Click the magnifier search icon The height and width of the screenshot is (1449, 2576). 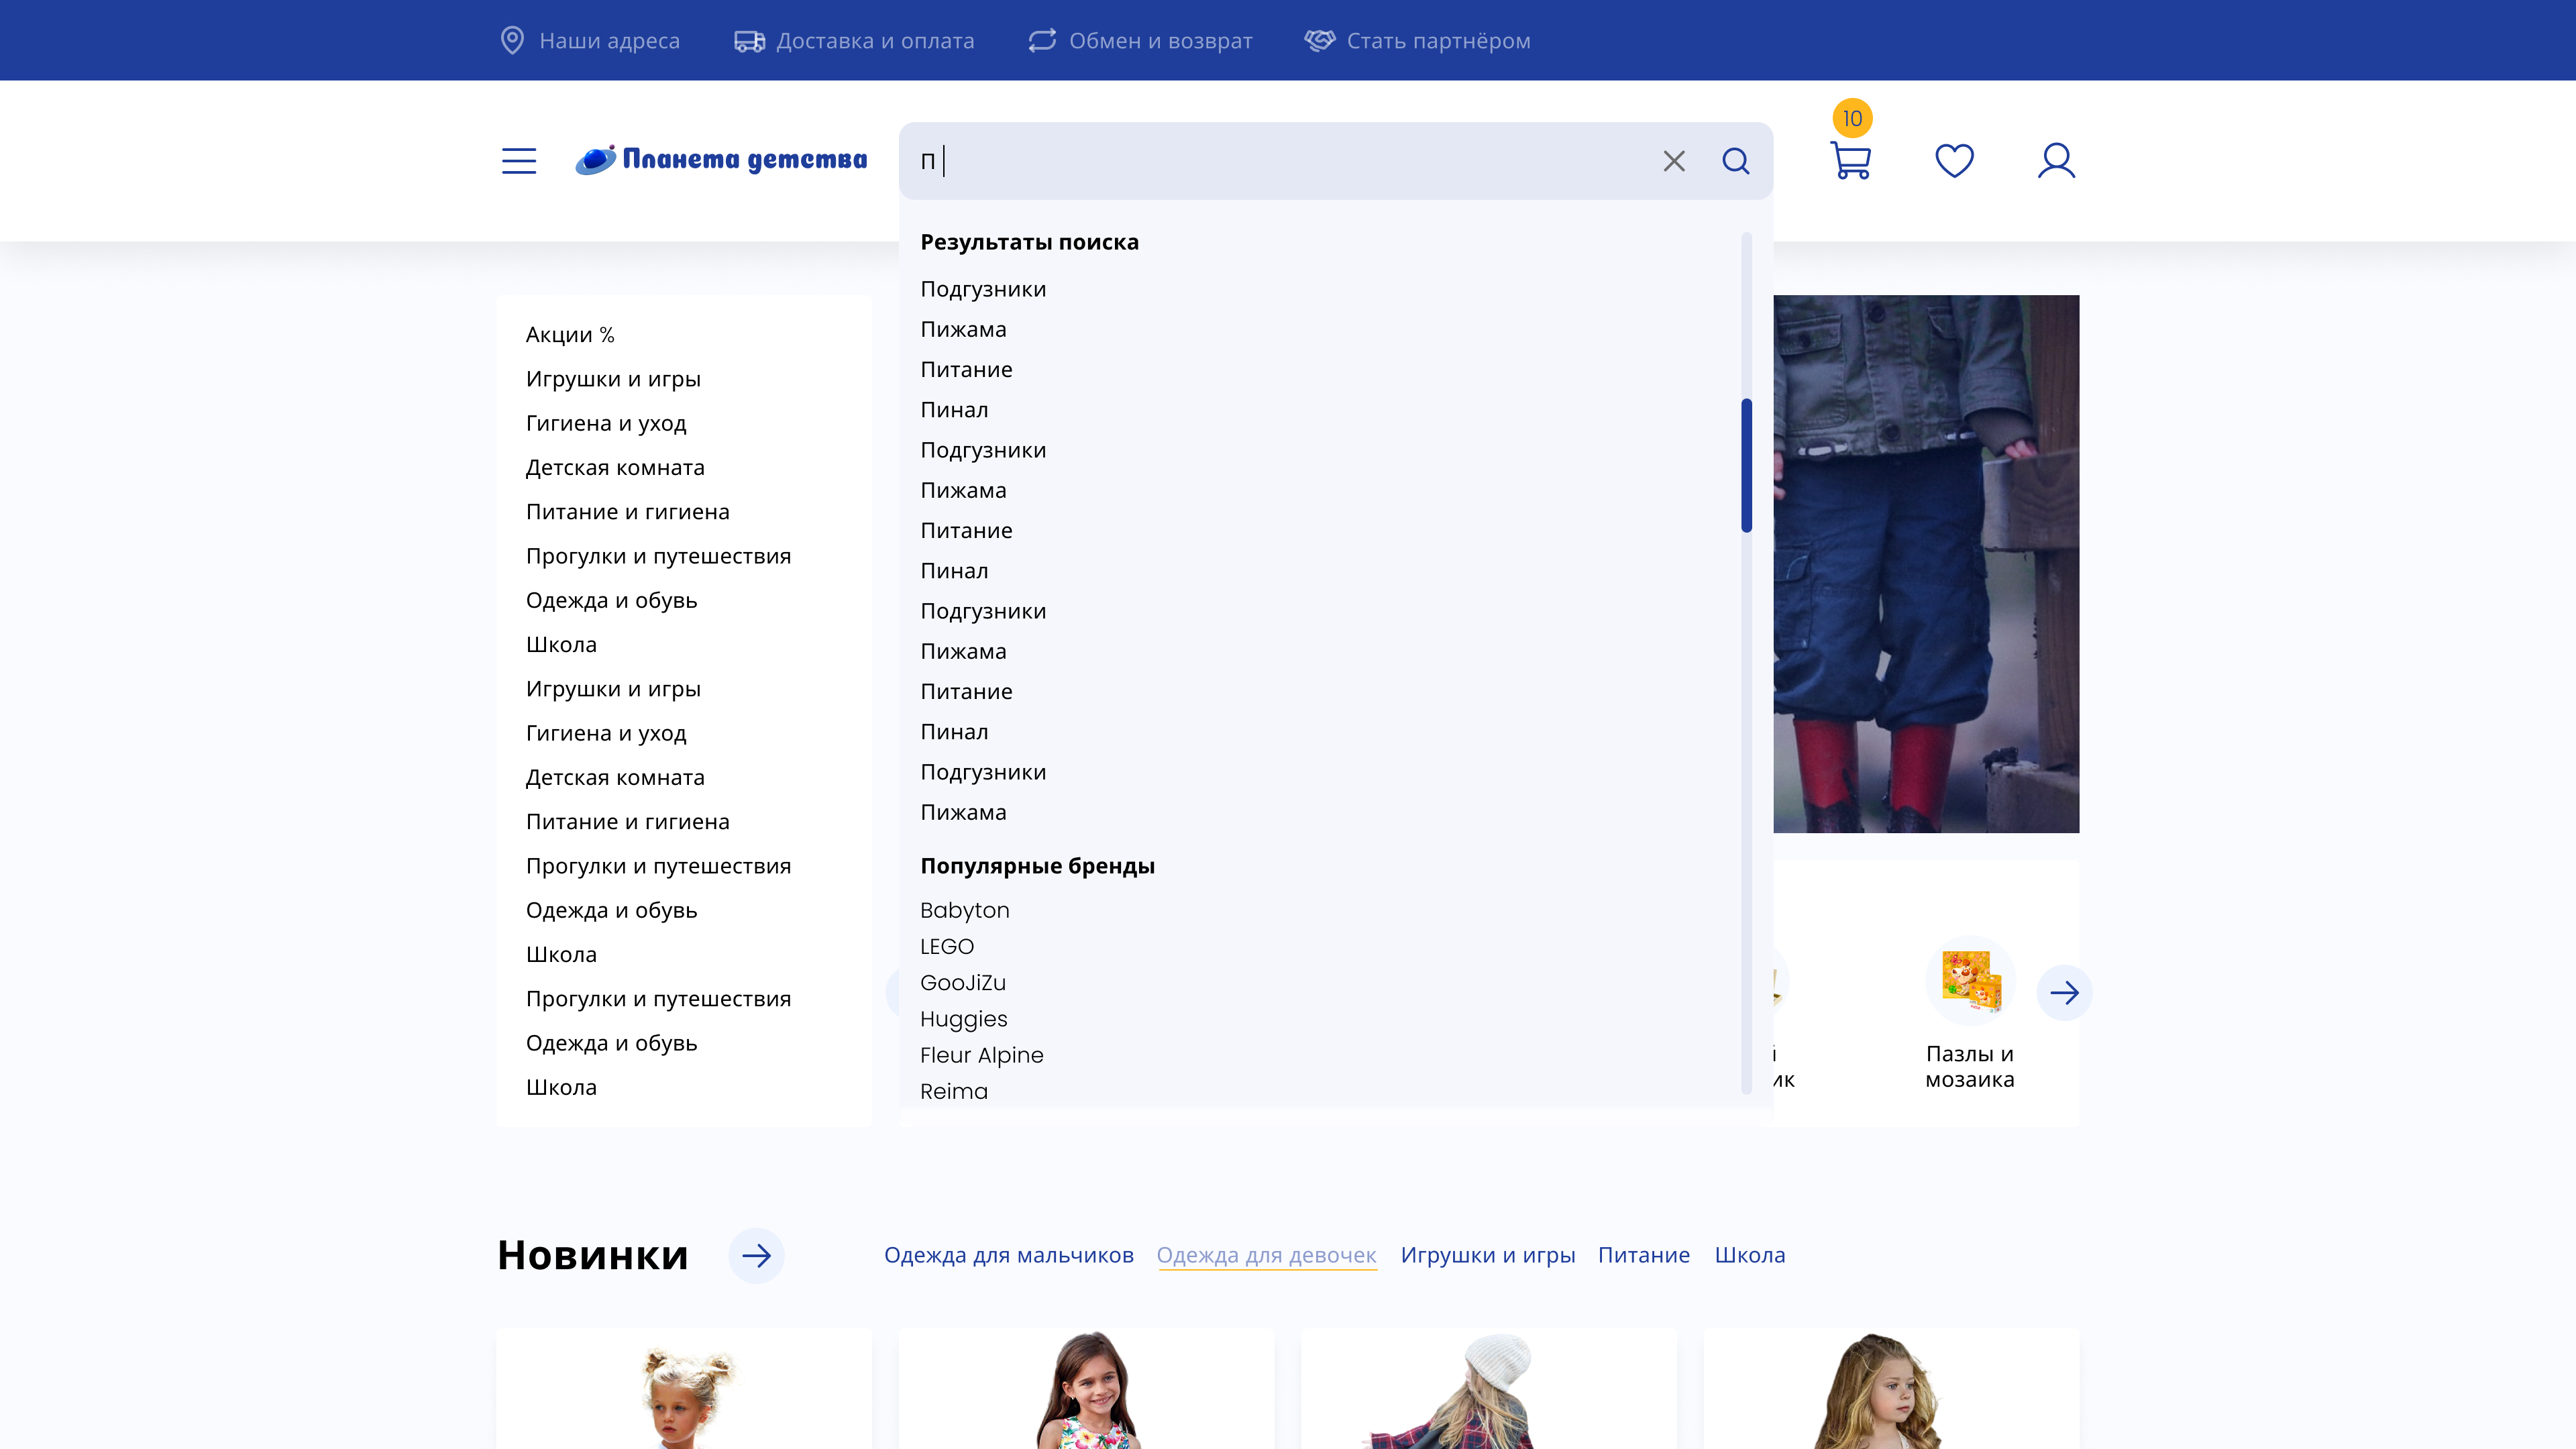[1736, 161]
